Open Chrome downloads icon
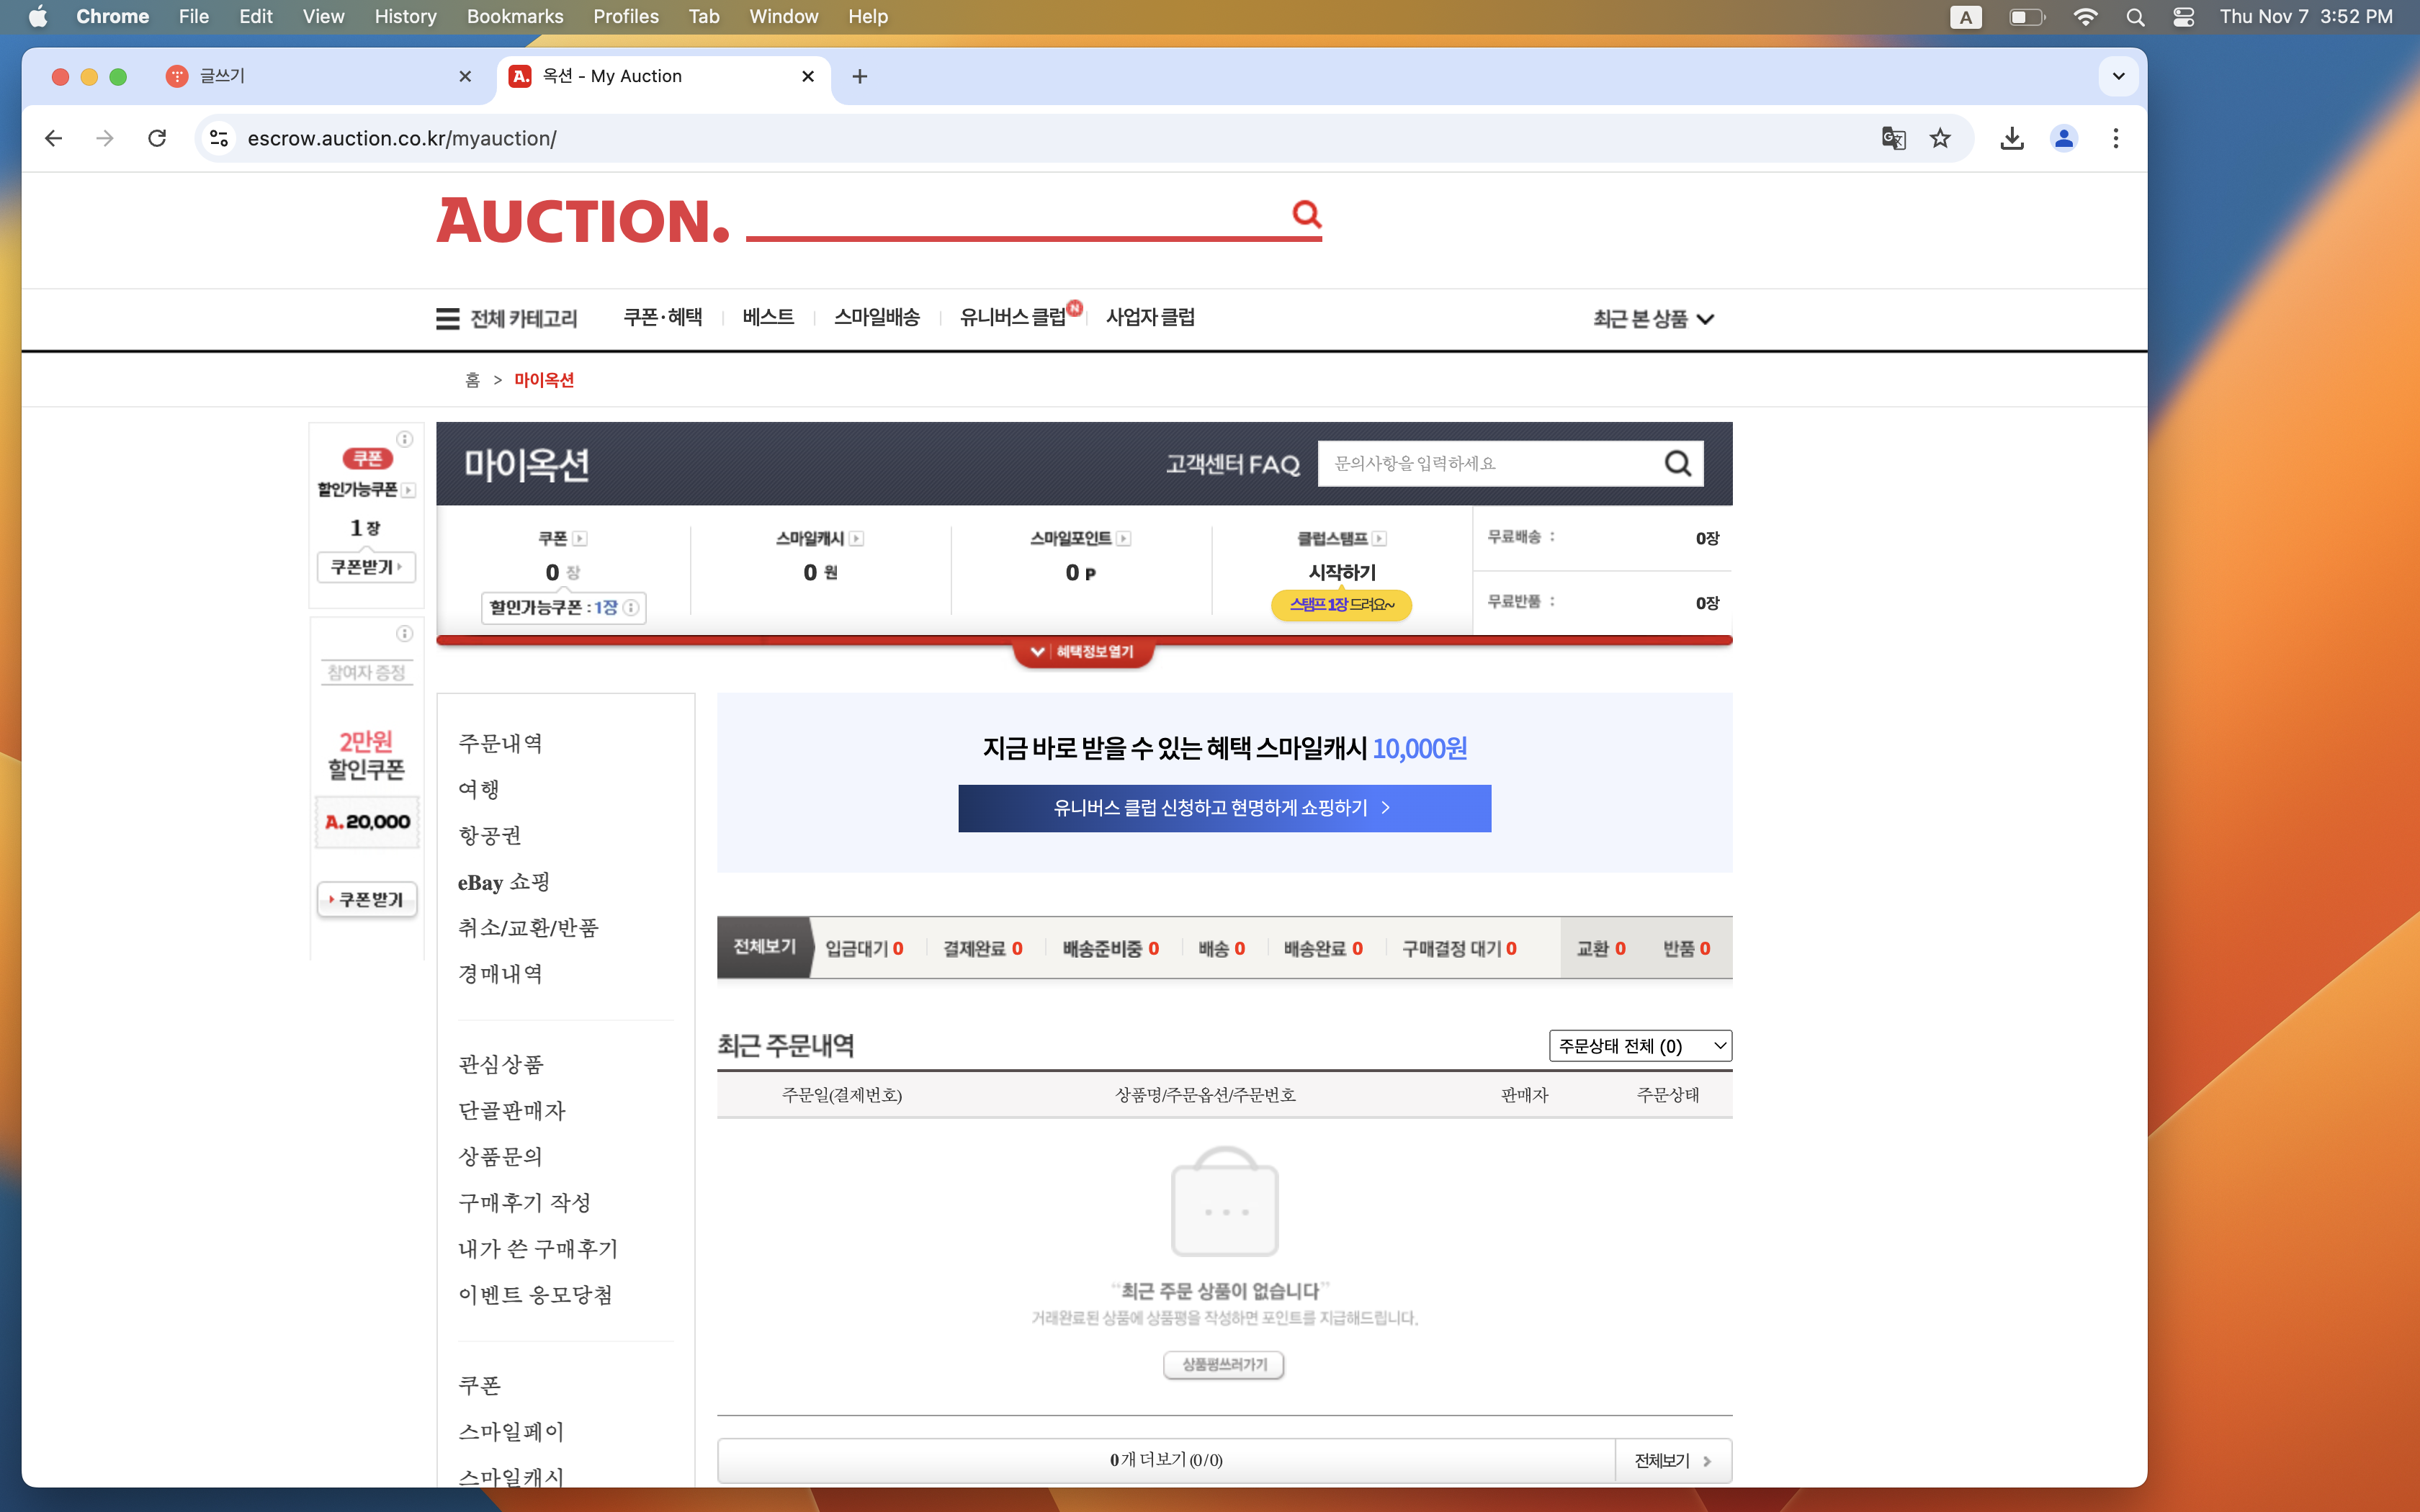The image size is (2420, 1512). tap(2012, 138)
